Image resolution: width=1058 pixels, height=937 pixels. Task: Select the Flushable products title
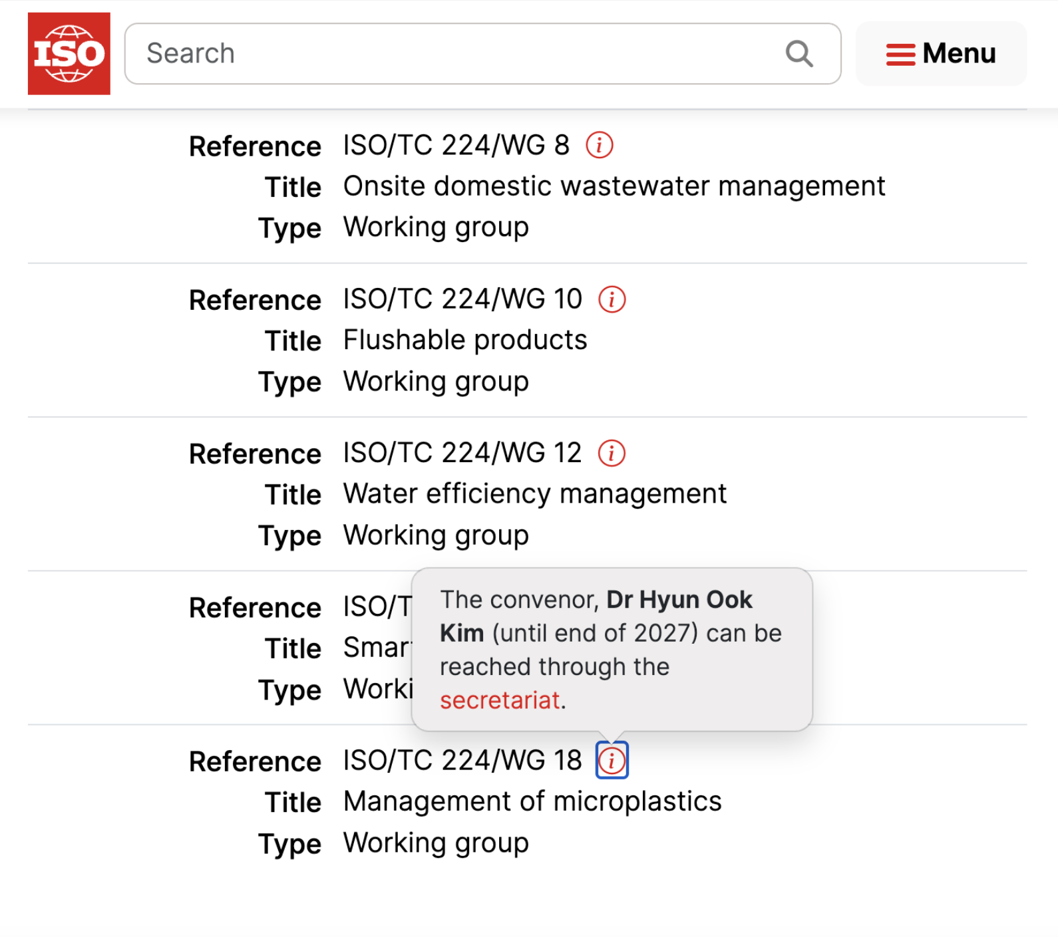tap(465, 340)
